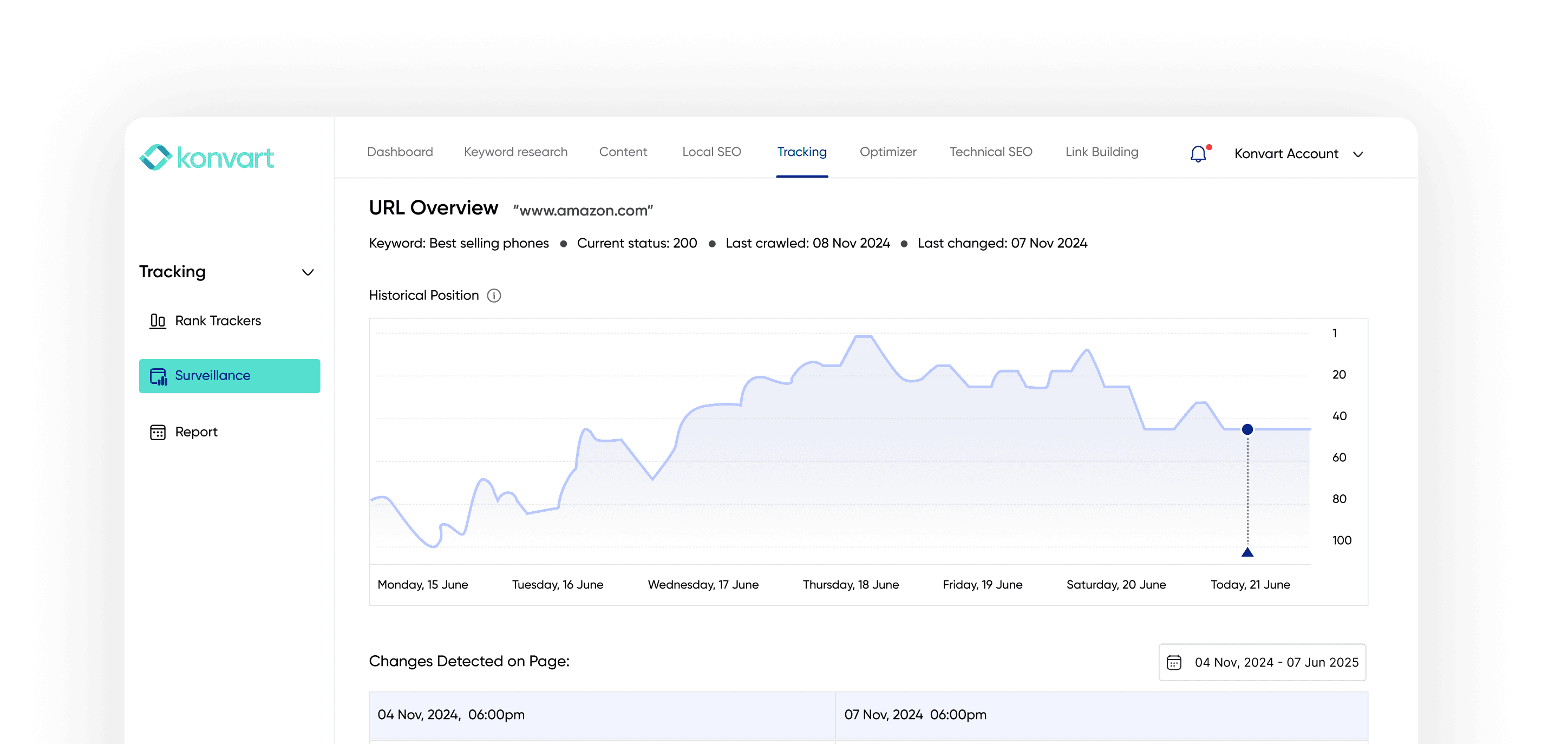
Task: Open Report using its calendar-grid icon
Action: point(157,432)
